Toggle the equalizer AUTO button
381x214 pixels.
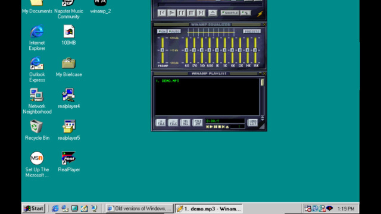(x=174, y=32)
